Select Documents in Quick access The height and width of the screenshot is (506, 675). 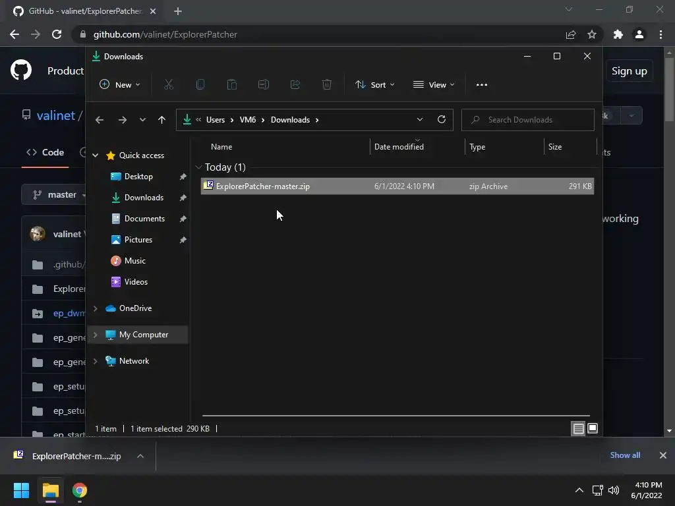[x=144, y=219]
